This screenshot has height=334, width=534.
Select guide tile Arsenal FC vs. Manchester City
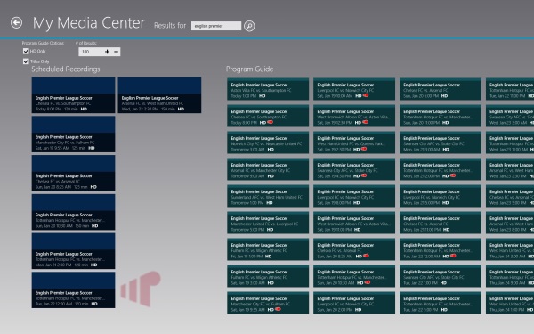click(268, 169)
